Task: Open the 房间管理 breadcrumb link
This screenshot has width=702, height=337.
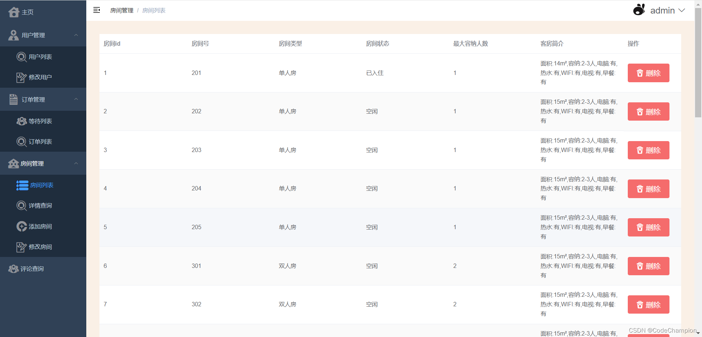Action: [121, 10]
